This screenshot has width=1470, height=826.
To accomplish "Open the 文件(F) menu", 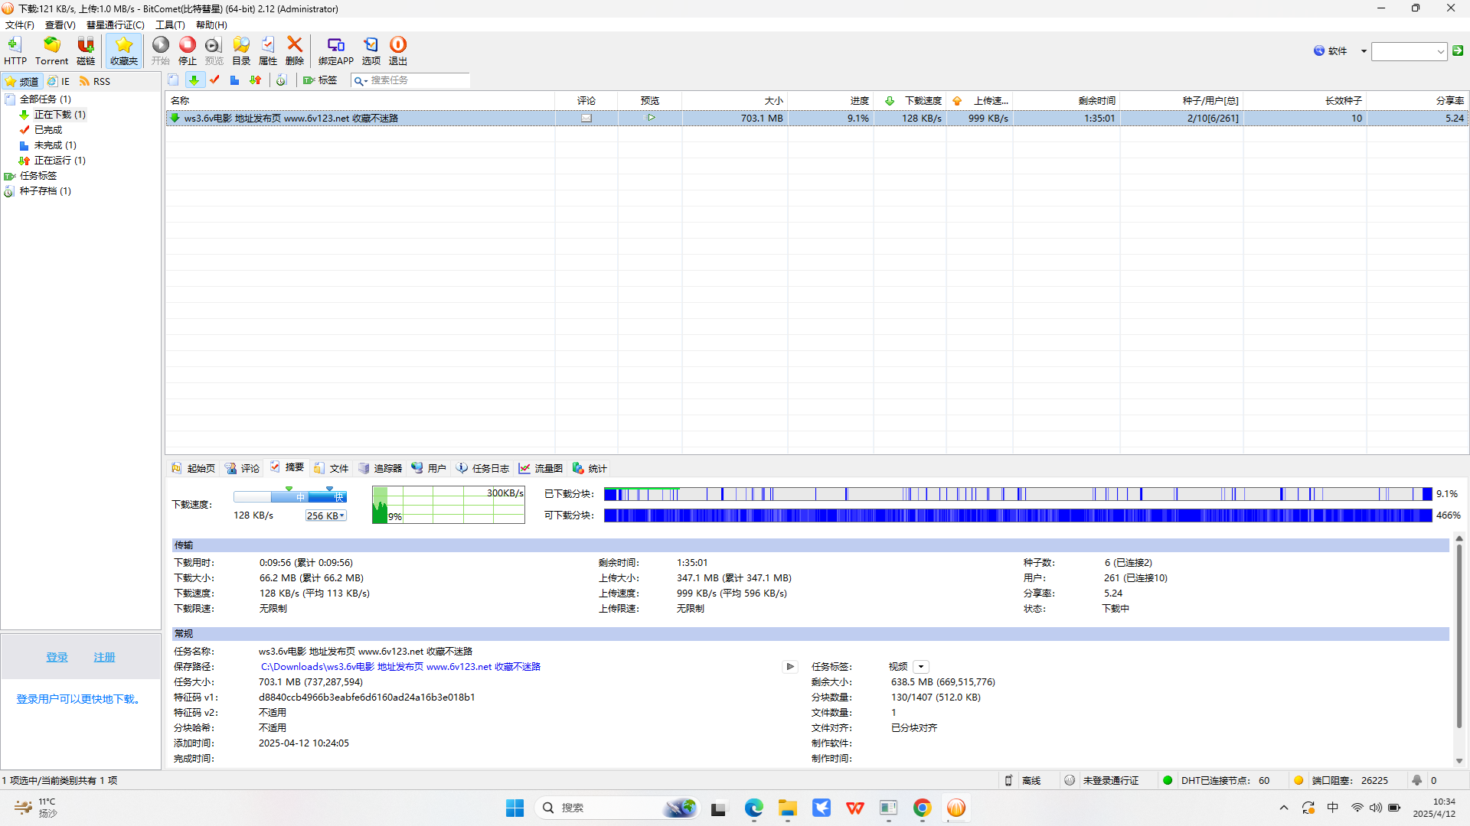I will (x=20, y=25).
